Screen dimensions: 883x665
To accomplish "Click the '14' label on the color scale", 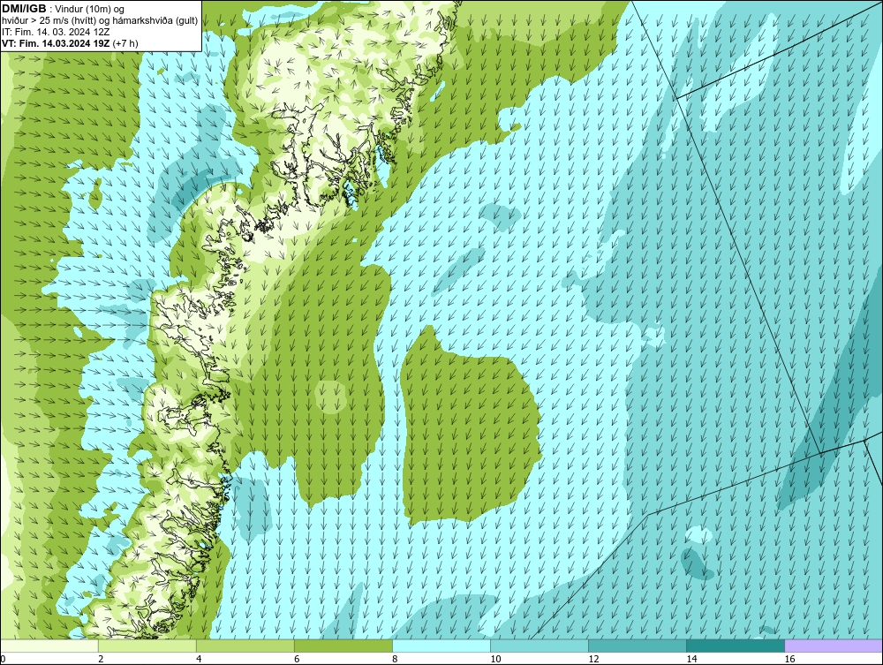I will point(691,659).
